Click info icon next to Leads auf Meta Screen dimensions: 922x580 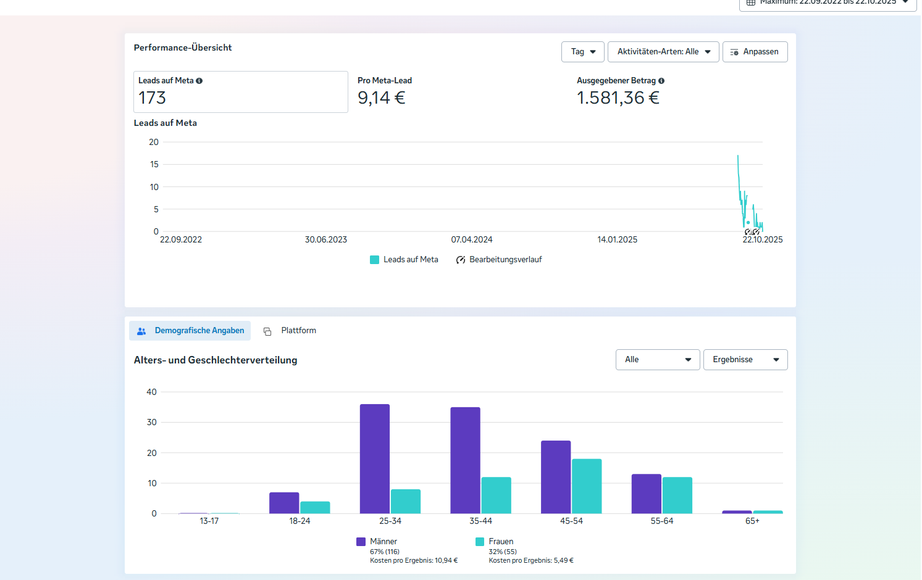[199, 81]
